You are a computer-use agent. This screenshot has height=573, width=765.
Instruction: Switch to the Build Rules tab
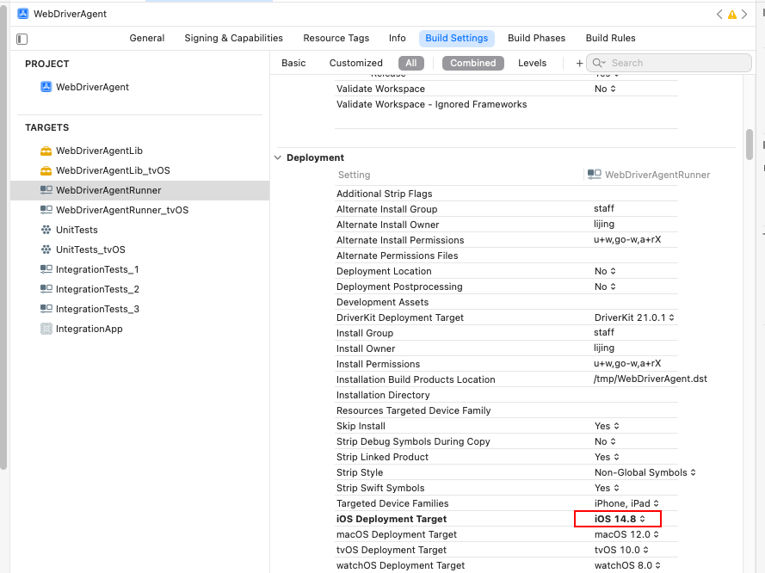[x=611, y=38]
